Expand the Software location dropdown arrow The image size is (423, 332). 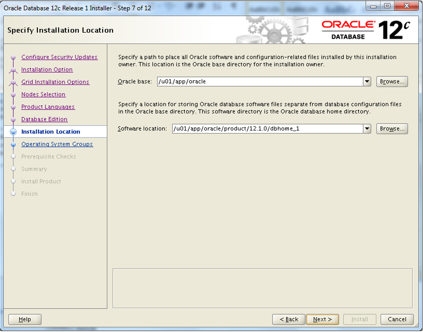(367, 129)
